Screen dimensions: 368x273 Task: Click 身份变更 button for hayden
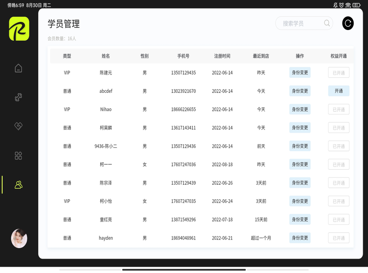pyautogui.click(x=299, y=238)
